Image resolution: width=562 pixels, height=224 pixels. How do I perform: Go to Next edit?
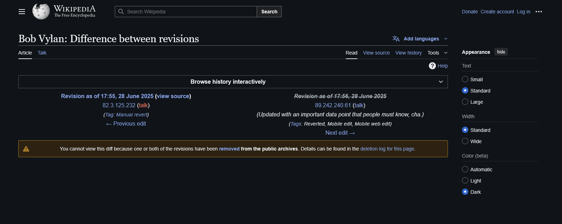[x=340, y=133]
